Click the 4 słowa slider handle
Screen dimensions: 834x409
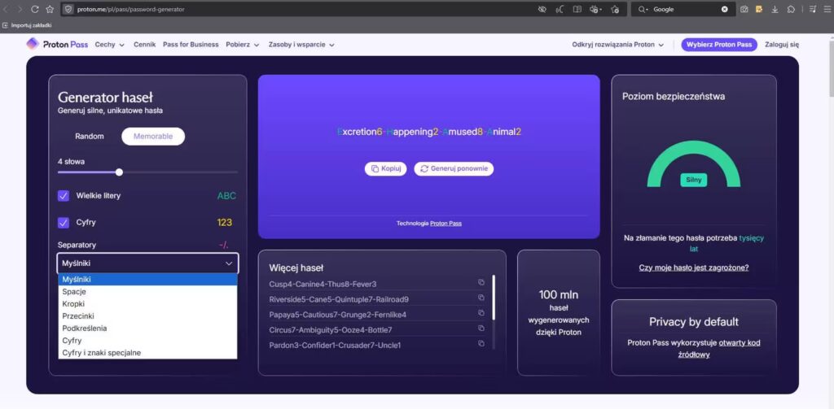(x=119, y=172)
